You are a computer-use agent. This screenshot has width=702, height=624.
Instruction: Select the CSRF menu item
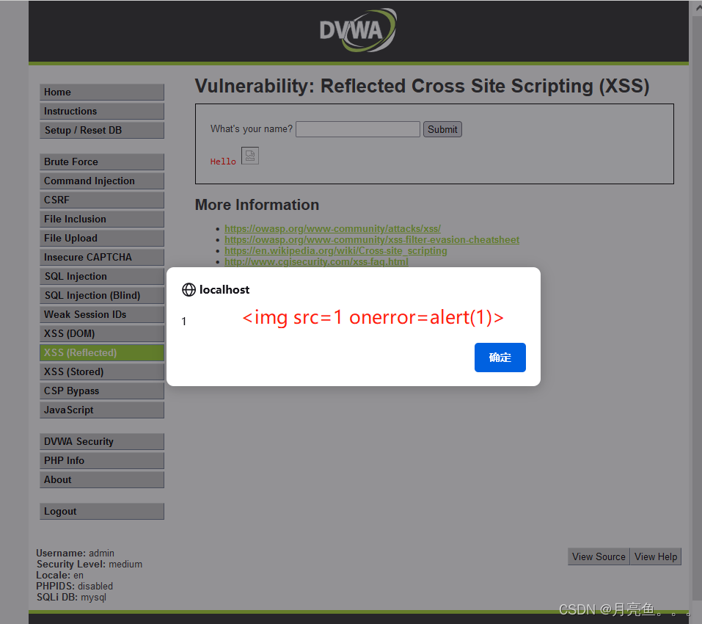tap(102, 200)
